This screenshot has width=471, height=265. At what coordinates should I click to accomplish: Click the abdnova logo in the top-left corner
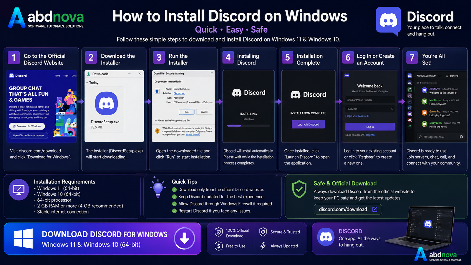click(46, 18)
